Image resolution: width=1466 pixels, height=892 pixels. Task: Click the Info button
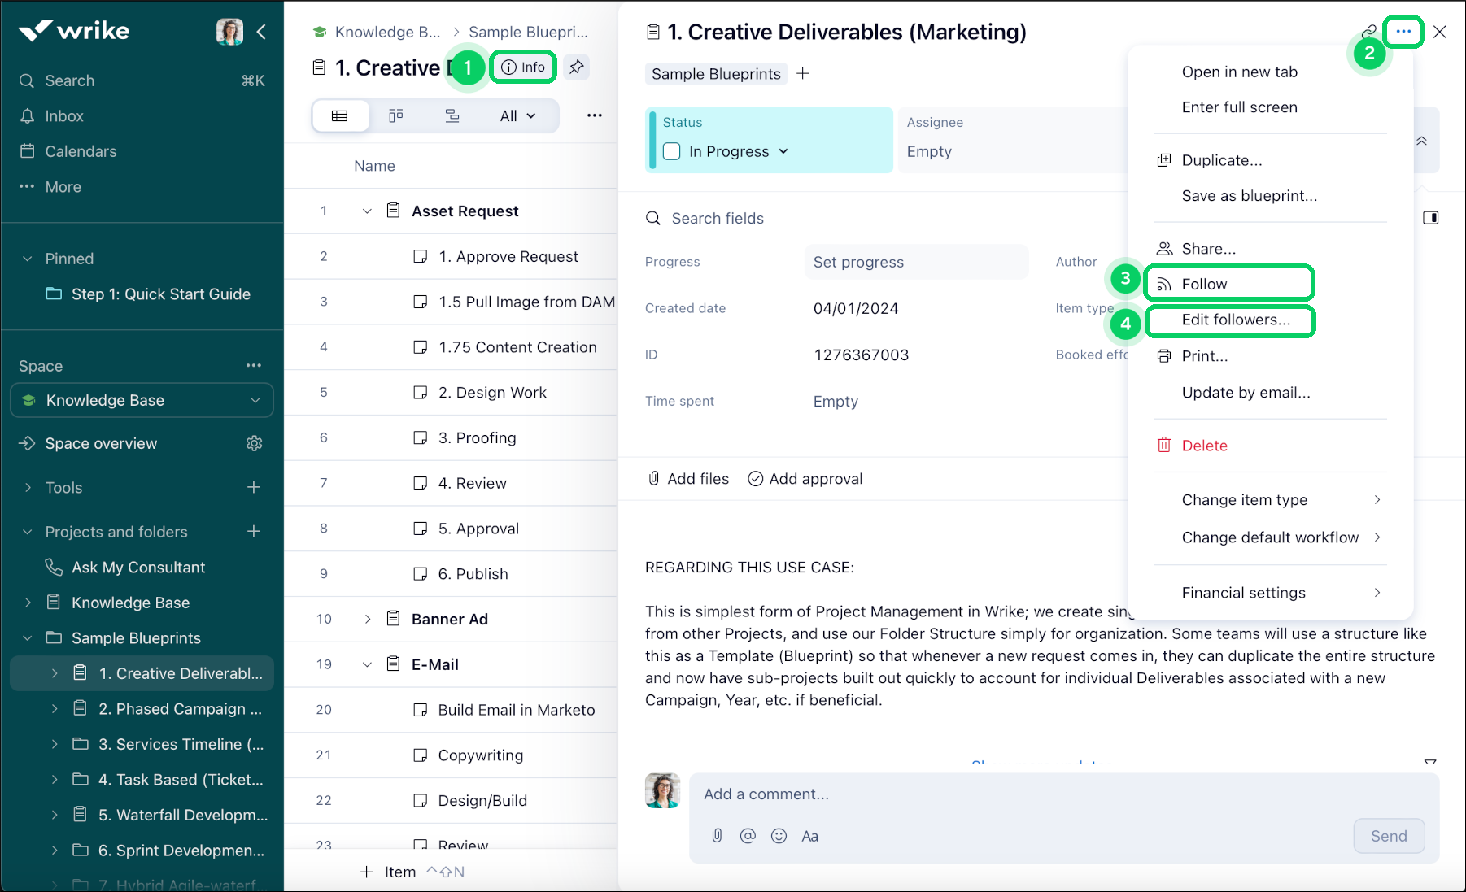[523, 67]
